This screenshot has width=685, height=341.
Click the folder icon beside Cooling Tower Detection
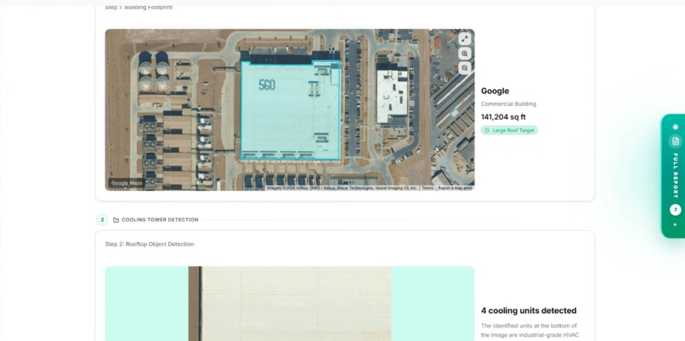pos(116,220)
